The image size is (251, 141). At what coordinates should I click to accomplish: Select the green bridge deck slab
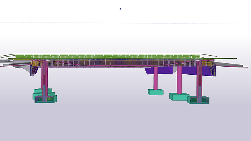[x=108, y=56]
